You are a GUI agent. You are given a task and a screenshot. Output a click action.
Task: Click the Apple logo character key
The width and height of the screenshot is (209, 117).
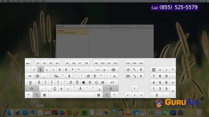(x=84, y=82)
